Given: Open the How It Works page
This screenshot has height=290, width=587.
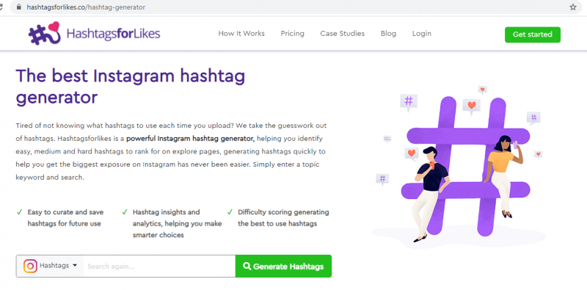Looking at the screenshot, I should coord(241,34).
